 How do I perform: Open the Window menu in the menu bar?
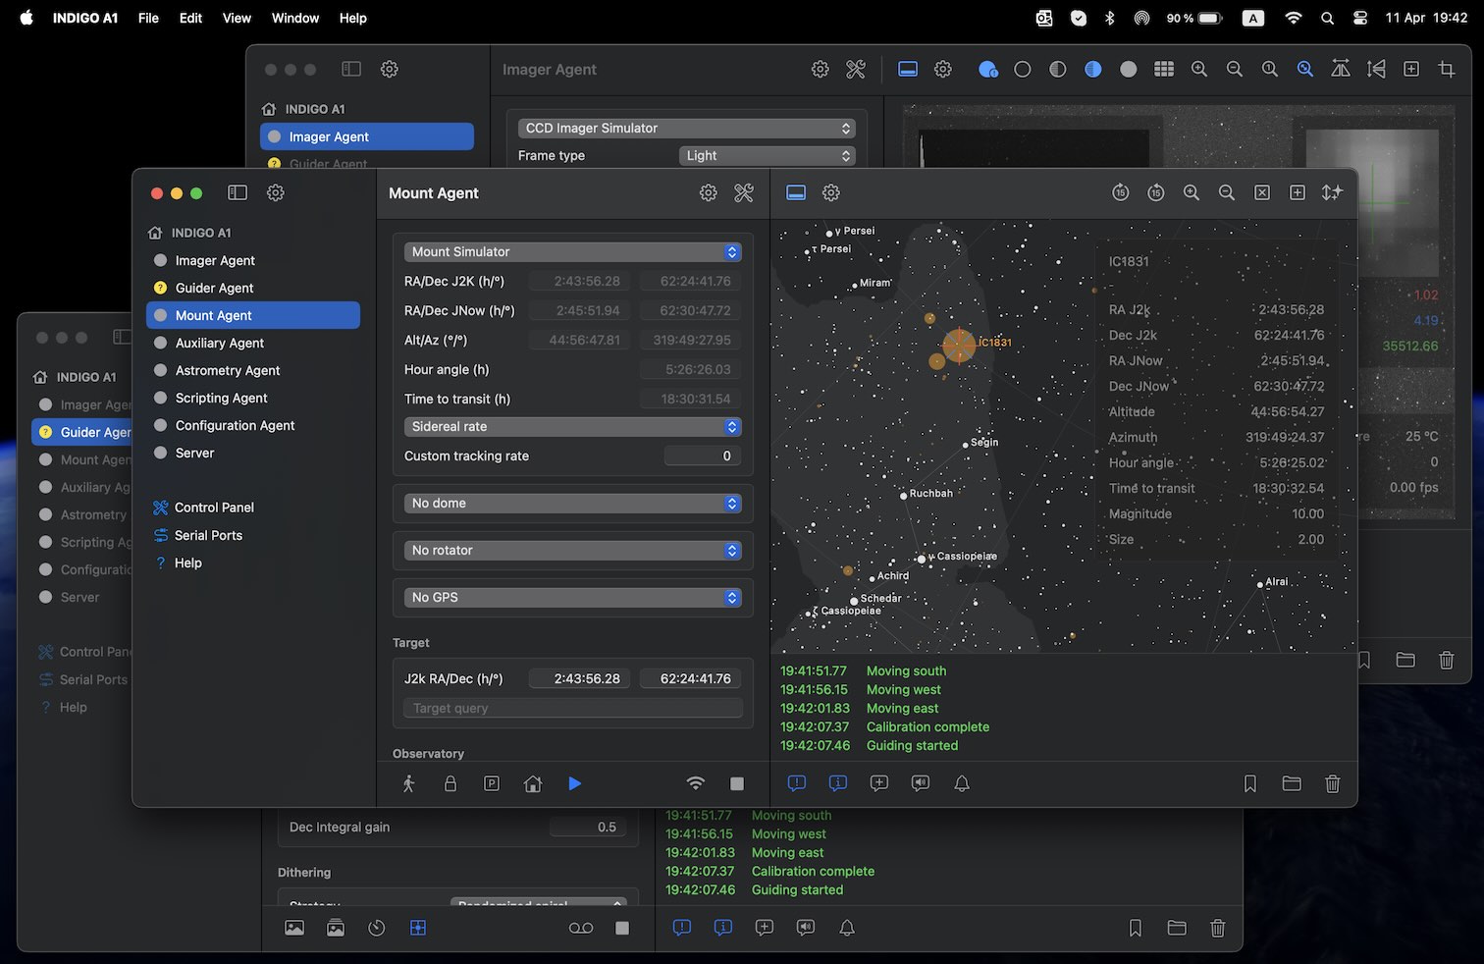pyautogui.click(x=295, y=18)
